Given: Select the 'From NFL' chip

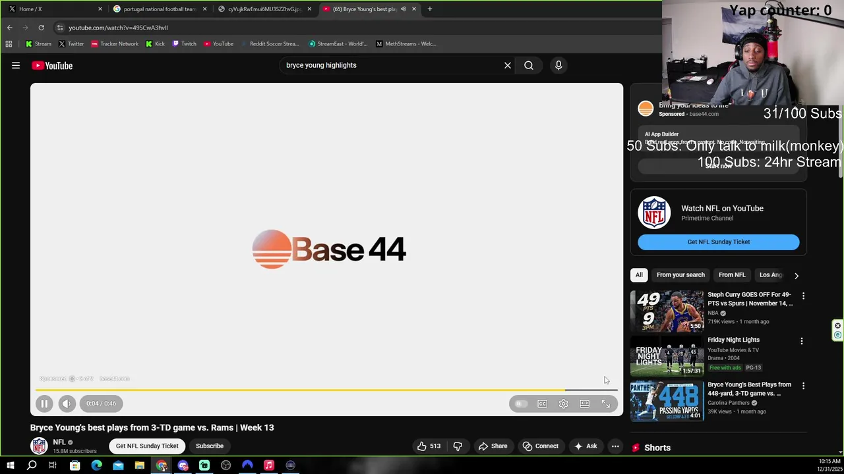Looking at the screenshot, I should coord(732,275).
